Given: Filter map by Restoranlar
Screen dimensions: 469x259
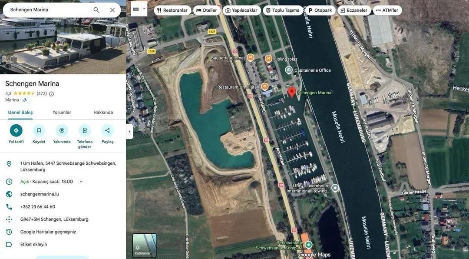Looking at the screenshot, I should (x=172, y=10).
